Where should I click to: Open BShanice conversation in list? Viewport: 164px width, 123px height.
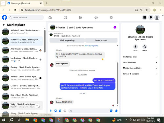(x=22, y=41)
